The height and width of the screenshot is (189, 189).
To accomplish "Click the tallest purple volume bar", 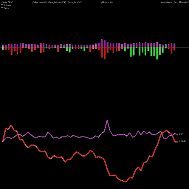I will (x=102, y=43).
